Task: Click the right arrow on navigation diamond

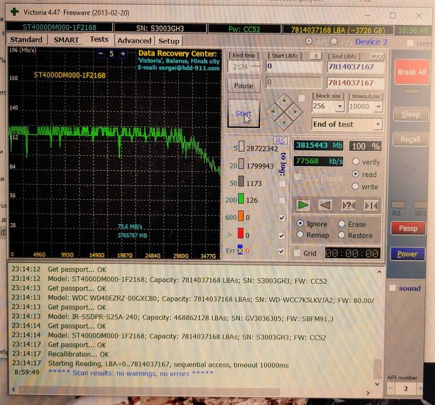Action: click(x=295, y=112)
